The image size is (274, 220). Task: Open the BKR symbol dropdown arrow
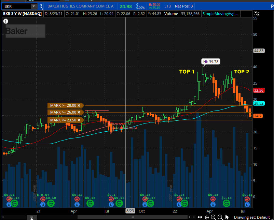click(33, 6)
